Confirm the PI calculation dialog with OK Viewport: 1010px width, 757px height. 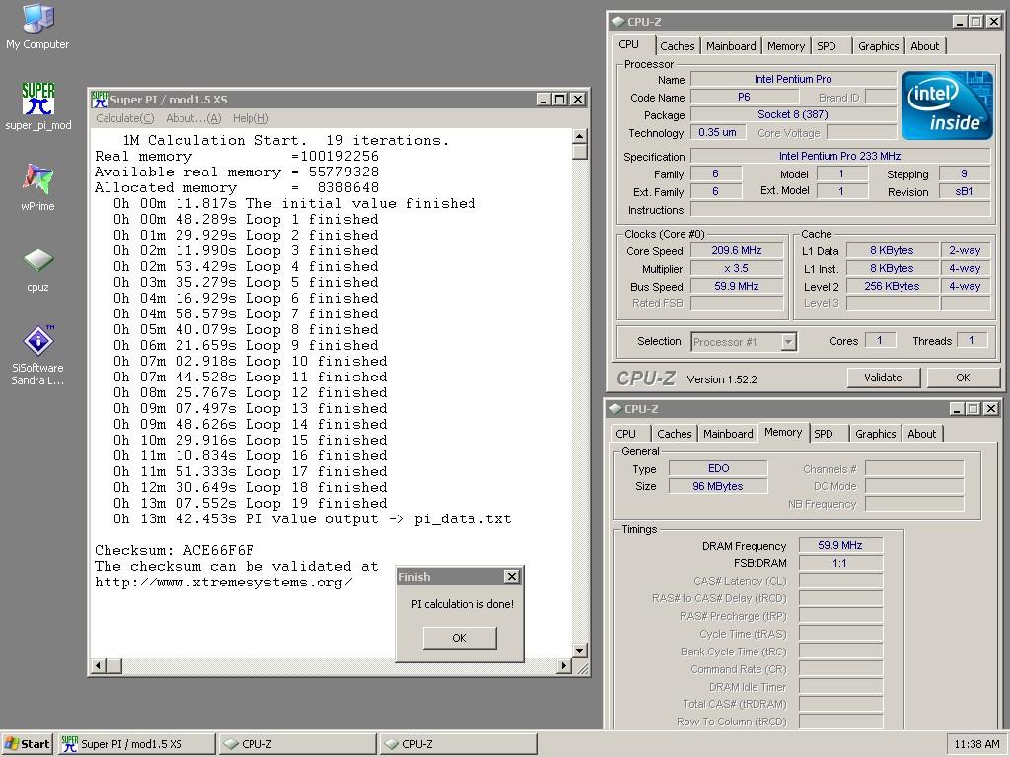(x=460, y=638)
